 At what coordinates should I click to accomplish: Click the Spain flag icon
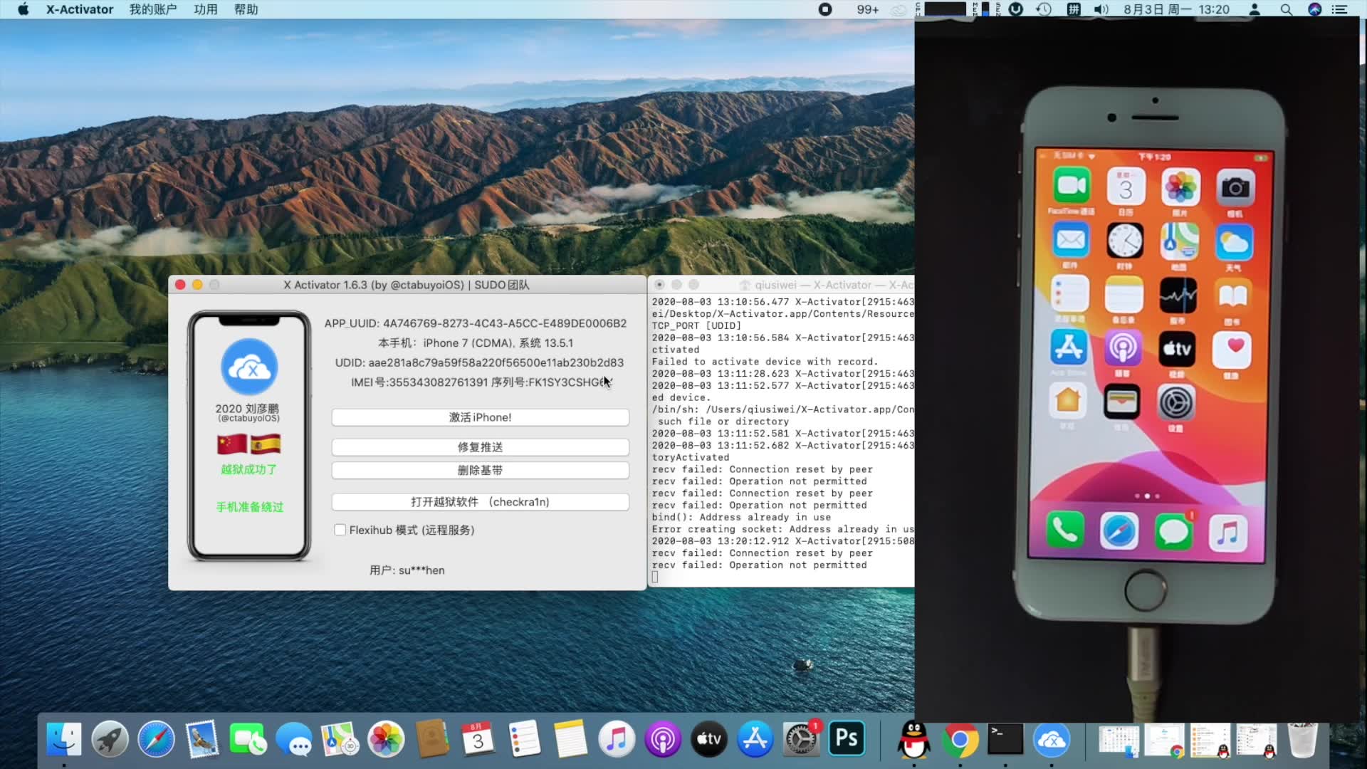point(266,444)
